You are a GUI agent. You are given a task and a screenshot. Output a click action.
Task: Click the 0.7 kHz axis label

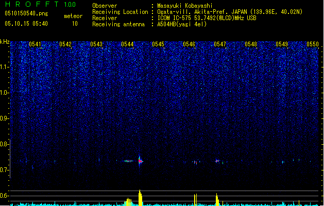[4, 170]
